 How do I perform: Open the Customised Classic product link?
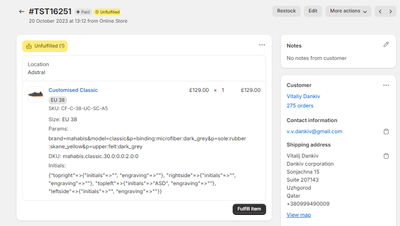coord(73,90)
